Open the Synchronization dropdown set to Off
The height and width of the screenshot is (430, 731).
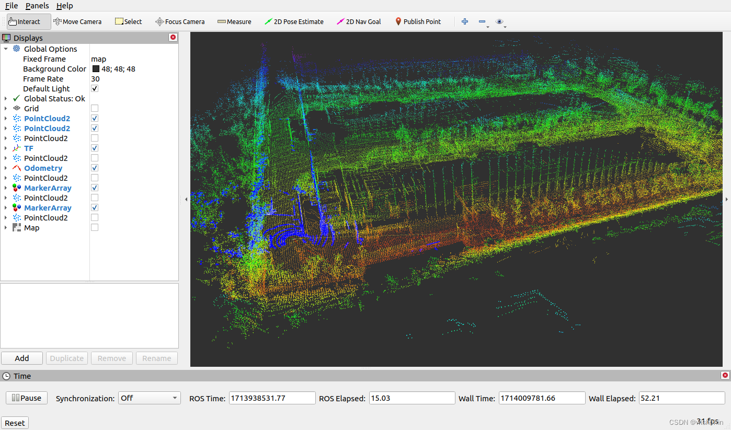click(x=150, y=398)
